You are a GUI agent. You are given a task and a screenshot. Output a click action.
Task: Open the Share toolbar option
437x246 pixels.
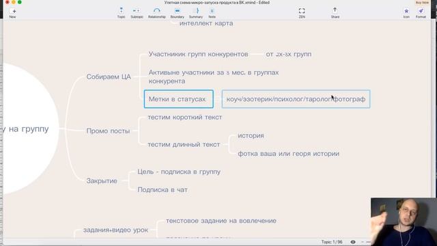(335, 13)
